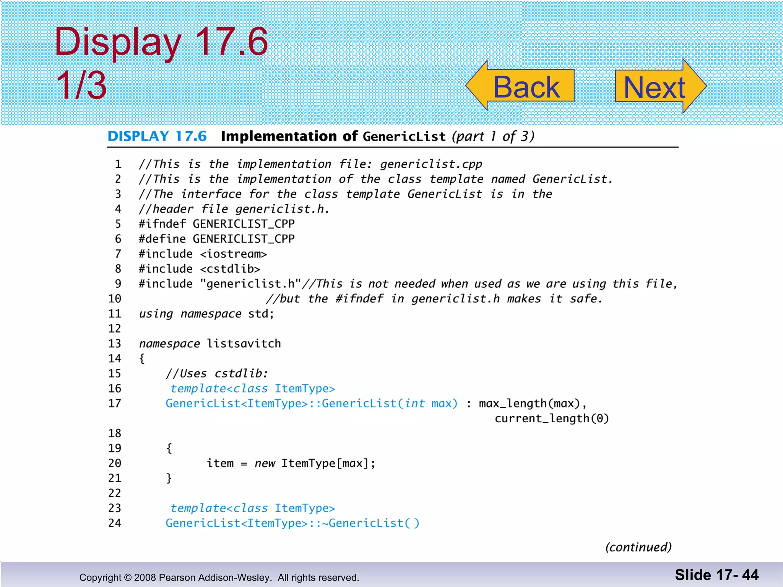Click the '(continued)' note
This screenshot has height=587, width=783.
coord(638,547)
